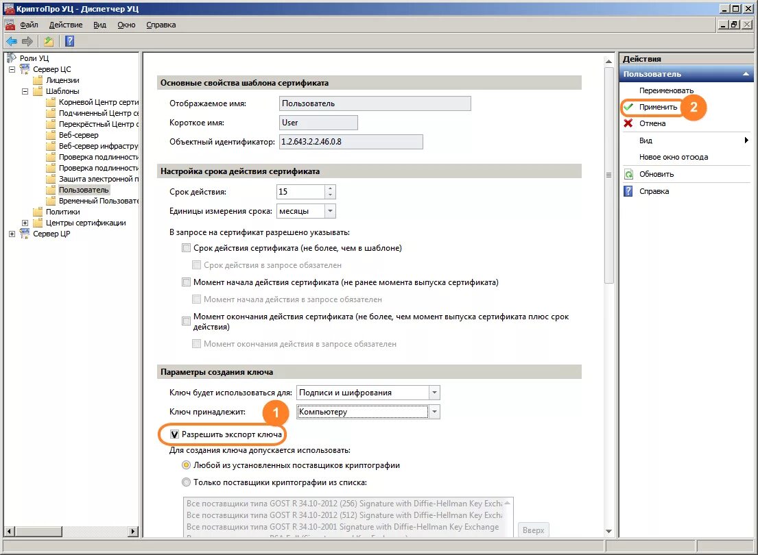This screenshot has width=758, height=555.
Task: Click the Вверх button
Action: pos(533,530)
